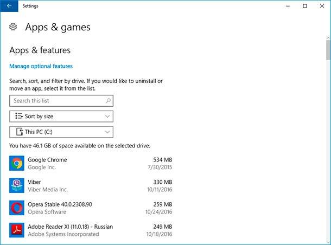Minimize the Settings window

[x=288, y=6]
